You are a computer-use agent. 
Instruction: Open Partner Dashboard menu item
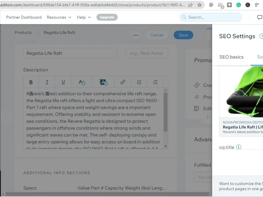24,17
